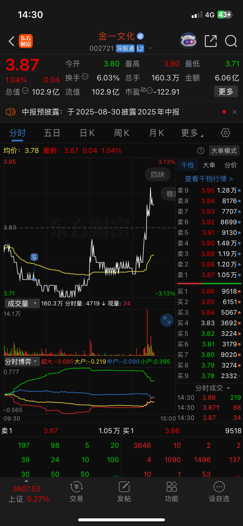Tap order queue value 197
The image size is (243, 526).
point(24,445)
